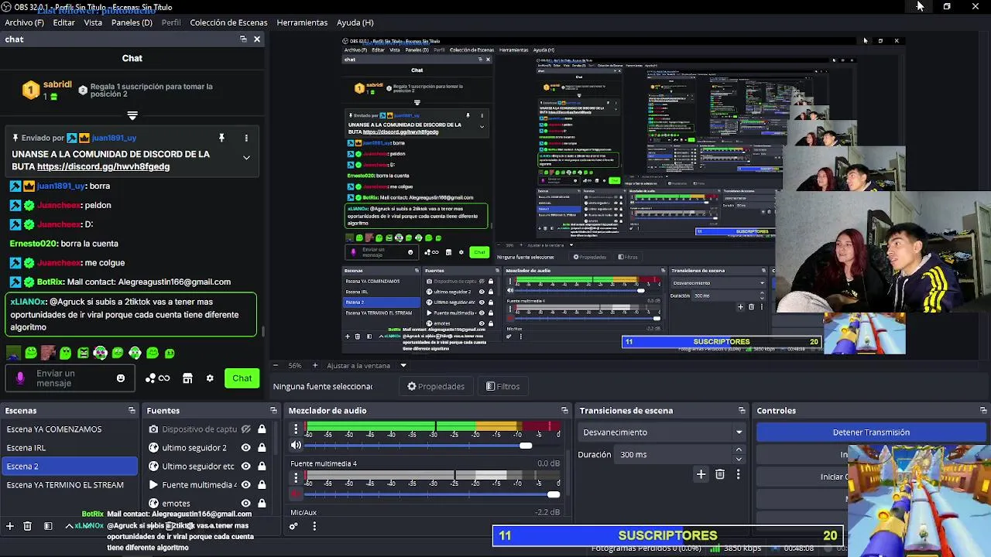Zoom out preview with minus button

[x=276, y=365]
